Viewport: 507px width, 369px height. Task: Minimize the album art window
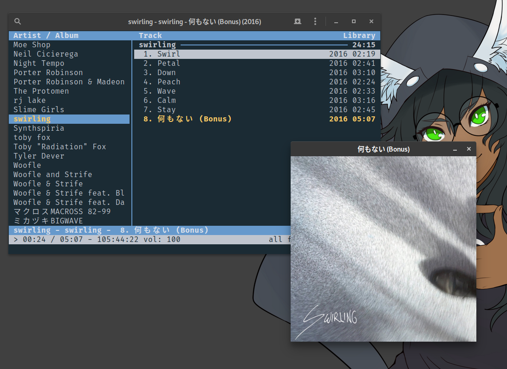455,149
